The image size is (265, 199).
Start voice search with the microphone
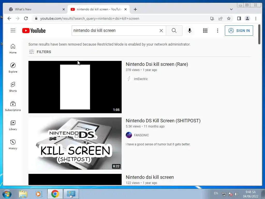pos(190,31)
